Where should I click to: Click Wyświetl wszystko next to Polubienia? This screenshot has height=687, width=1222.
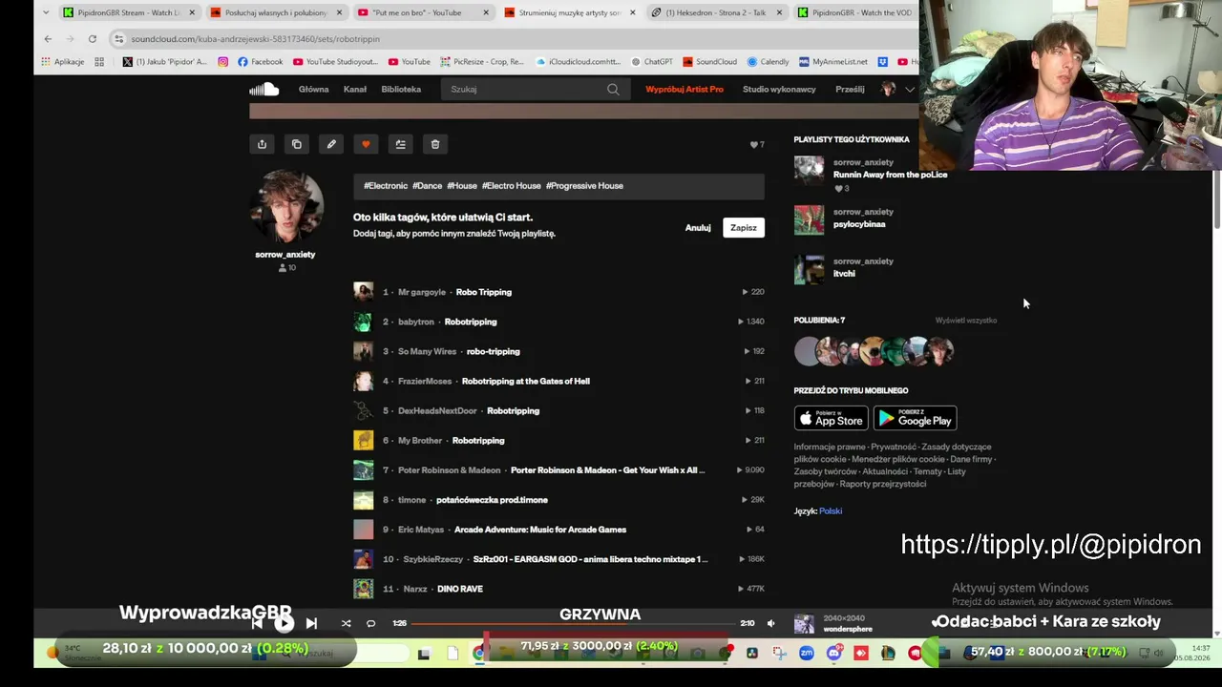click(966, 321)
